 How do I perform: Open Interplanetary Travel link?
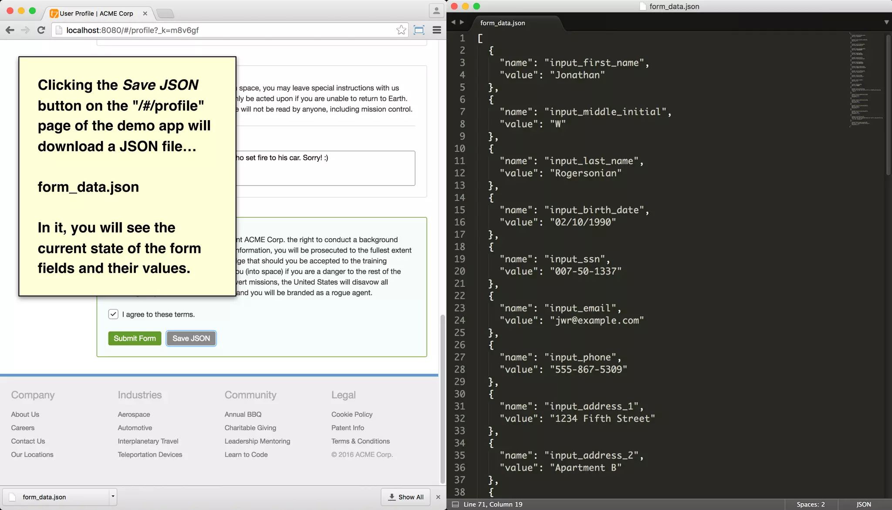pyautogui.click(x=148, y=441)
